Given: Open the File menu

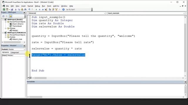Looking at the screenshot, I should coord(7,6).
